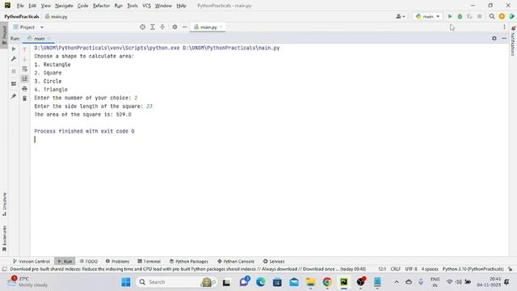This screenshot has height=291, width=517.
Task: Rerun 'main' from the Run panel
Action: pyautogui.click(x=14, y=48)
